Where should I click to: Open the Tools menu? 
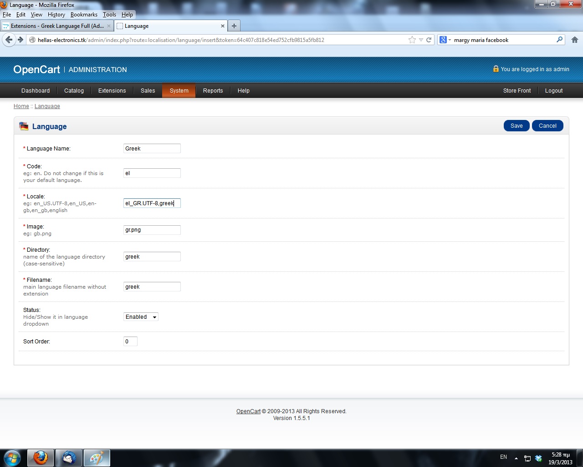click(109, 15)
